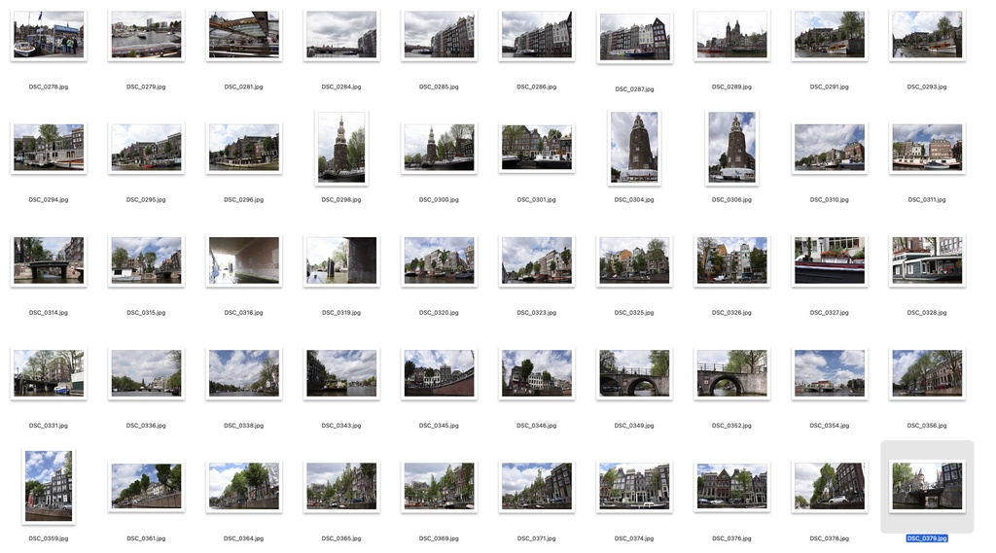The width and height of the screenshot is (996, 553).
Task: Select the DSC_0346.jpg file name label
Action: [537, 426]
